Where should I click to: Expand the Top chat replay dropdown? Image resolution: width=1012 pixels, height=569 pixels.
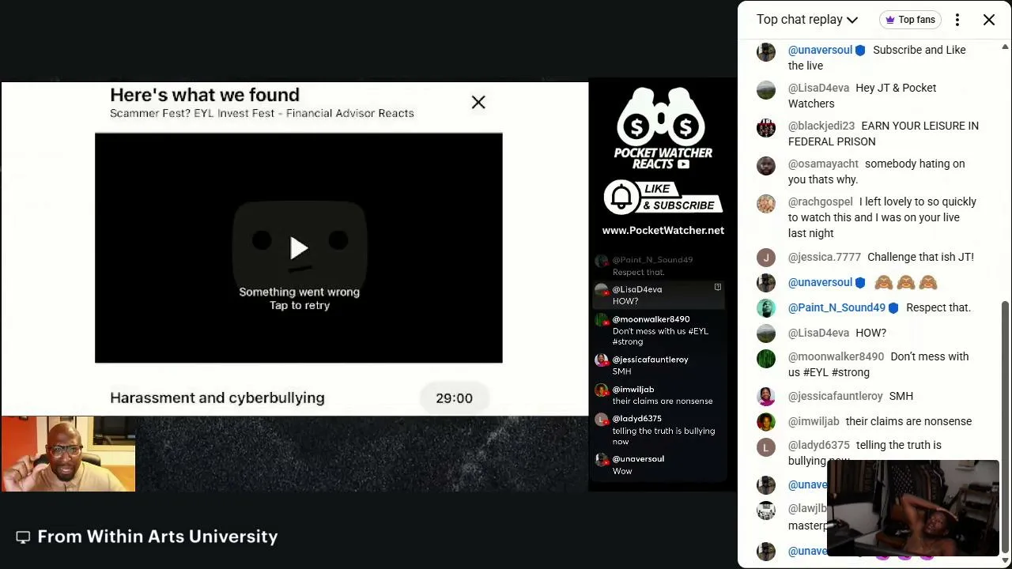pos(807,20)
